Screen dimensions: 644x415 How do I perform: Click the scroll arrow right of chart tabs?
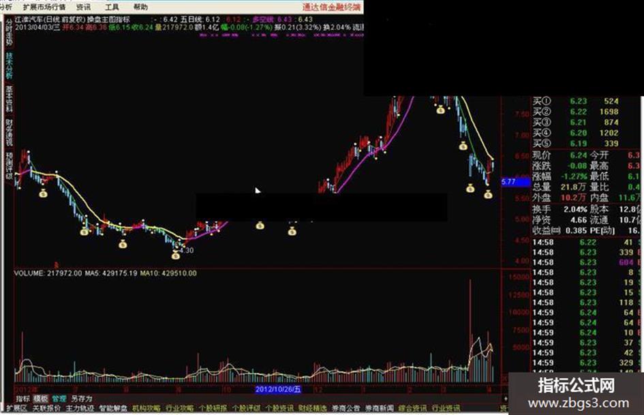coord(505,399)
